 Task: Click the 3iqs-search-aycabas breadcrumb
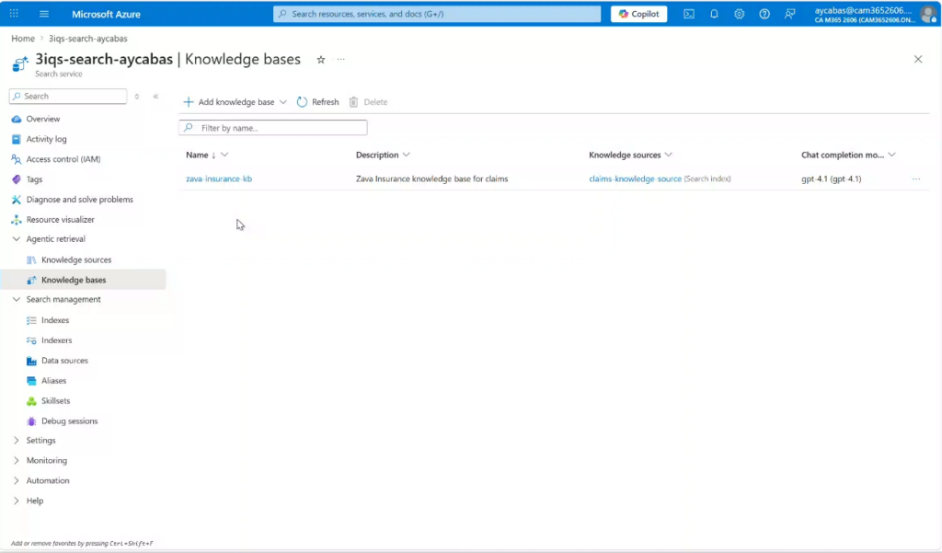click(87, 38)
